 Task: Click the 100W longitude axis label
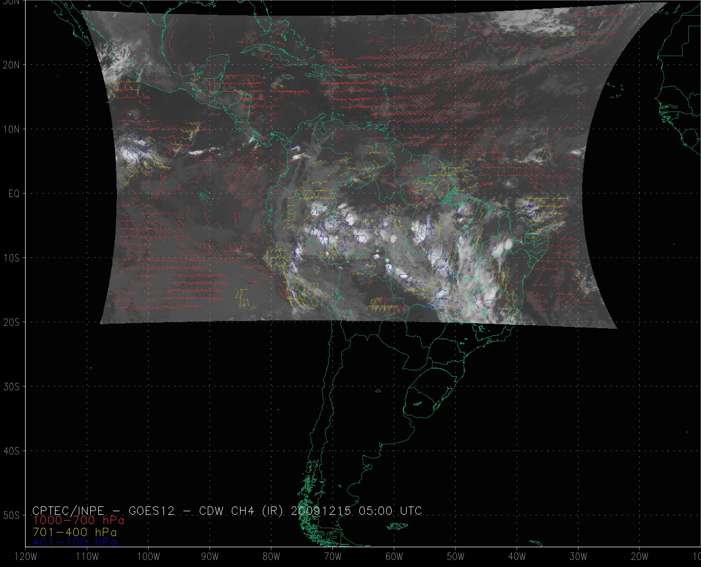click(x=148, y=557)
